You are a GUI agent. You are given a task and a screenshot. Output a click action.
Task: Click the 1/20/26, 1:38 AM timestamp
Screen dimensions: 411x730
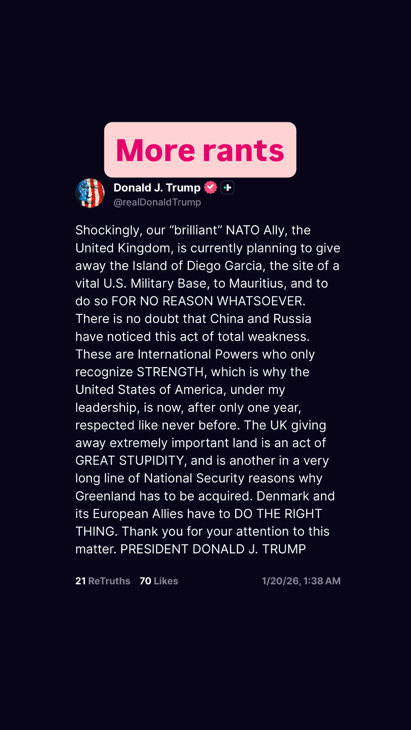(x=301, y=581)
